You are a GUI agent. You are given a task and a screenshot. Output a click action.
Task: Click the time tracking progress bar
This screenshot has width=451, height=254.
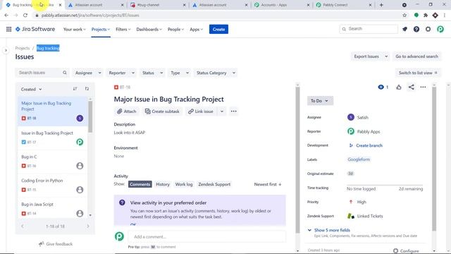pos(385,185)
